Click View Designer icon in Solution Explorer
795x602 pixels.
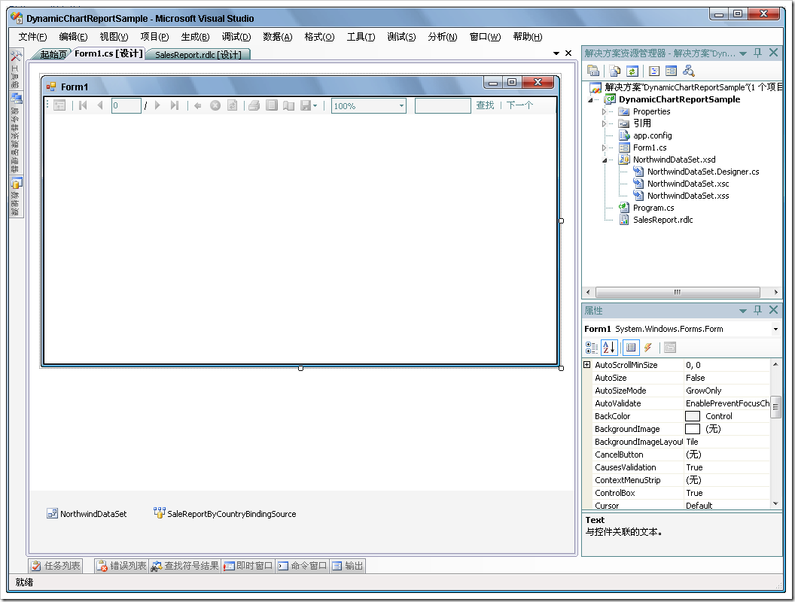(672, 71)
